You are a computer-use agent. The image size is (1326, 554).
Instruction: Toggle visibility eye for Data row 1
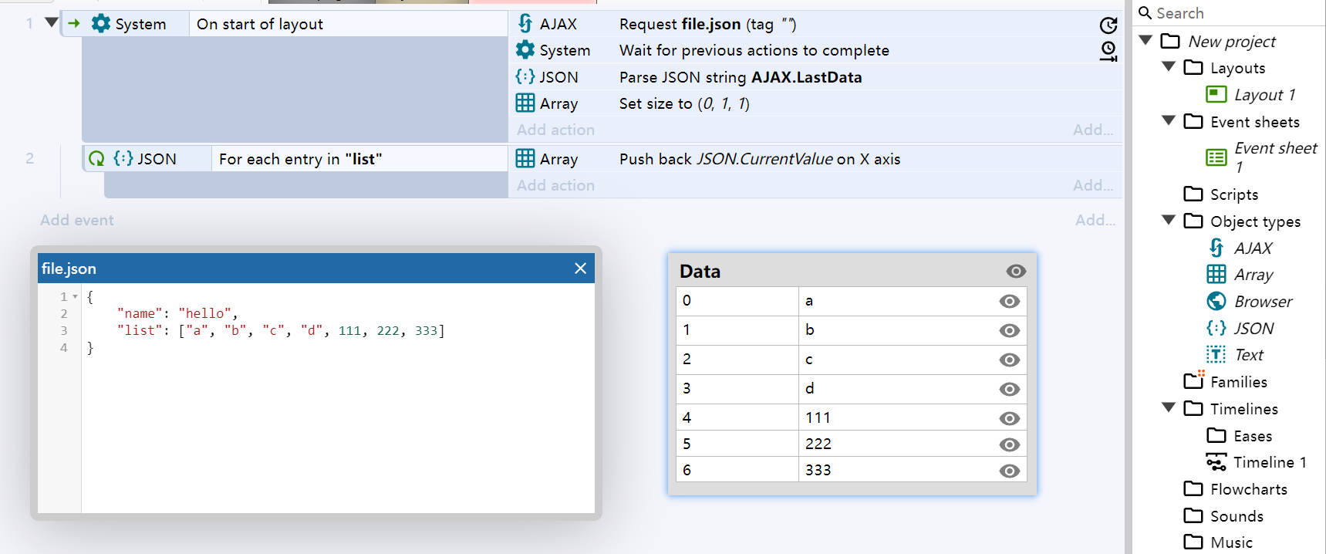[x=1009, y=330]
